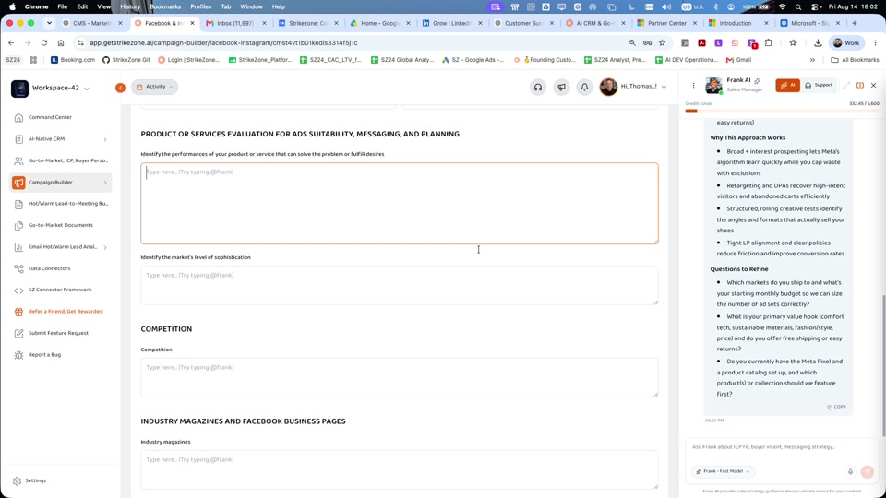886x498 pixels.
Task: Click the microphone voice input button
Action: click(x=850, y=471)
